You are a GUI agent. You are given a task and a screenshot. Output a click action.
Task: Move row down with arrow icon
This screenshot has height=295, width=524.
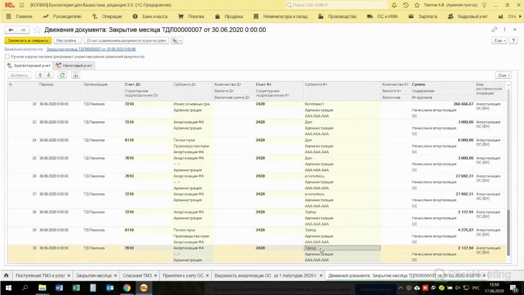coord(49,75)
